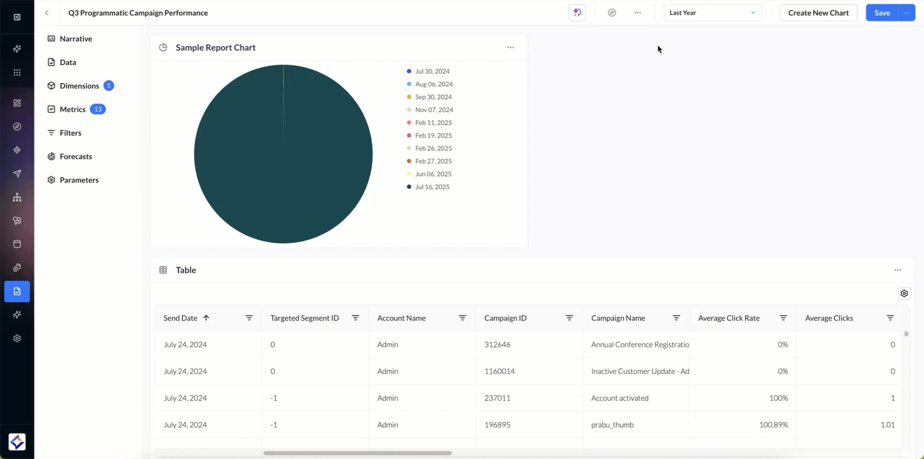Click the table settings gear icon
Screen dimensions: 924x459
[904, 294]
